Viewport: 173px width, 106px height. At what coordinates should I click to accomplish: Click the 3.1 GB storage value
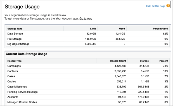click(145, 76)
